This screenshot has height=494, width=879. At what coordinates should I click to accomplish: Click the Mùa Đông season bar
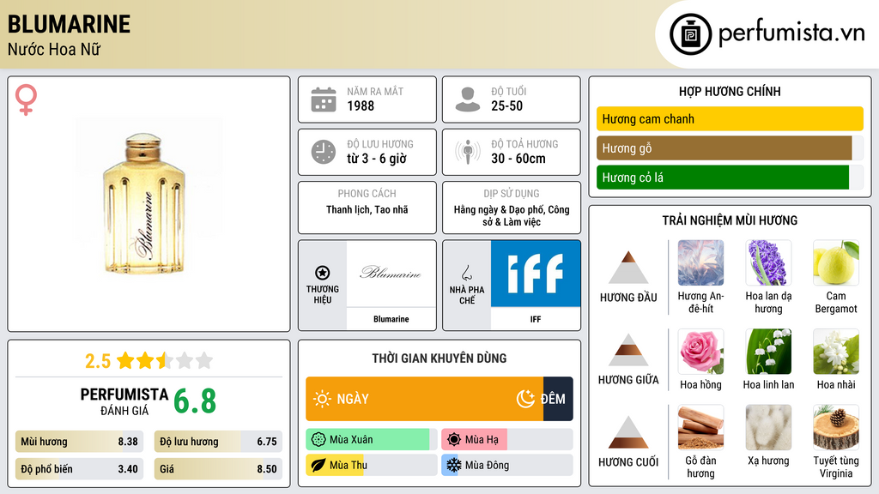pos(506,465)
